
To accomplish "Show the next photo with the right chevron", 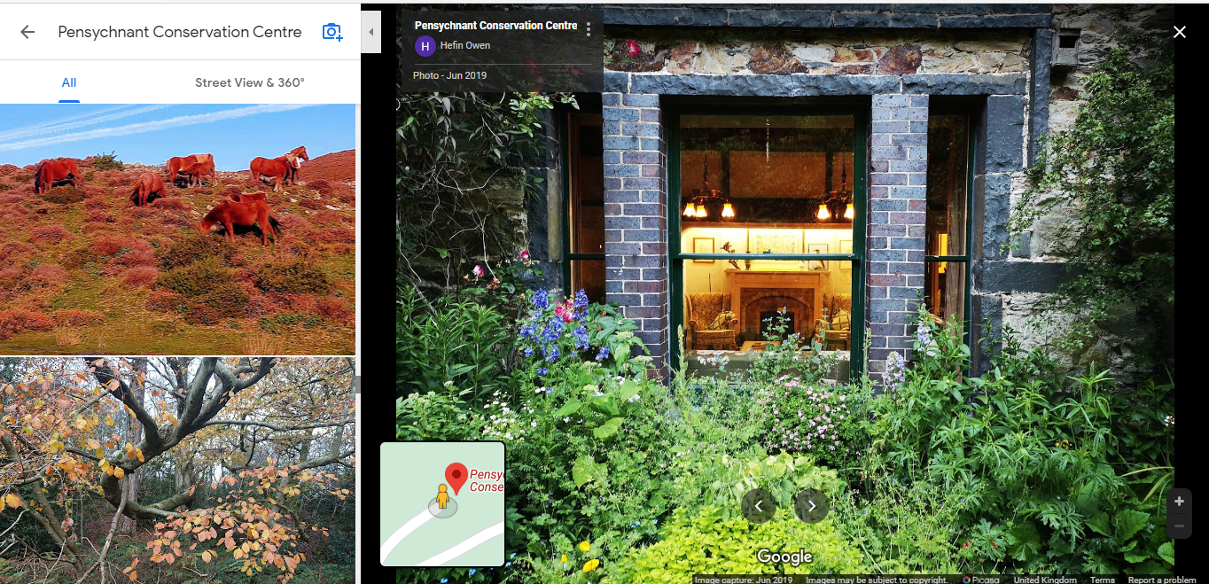I will point(811,506).
